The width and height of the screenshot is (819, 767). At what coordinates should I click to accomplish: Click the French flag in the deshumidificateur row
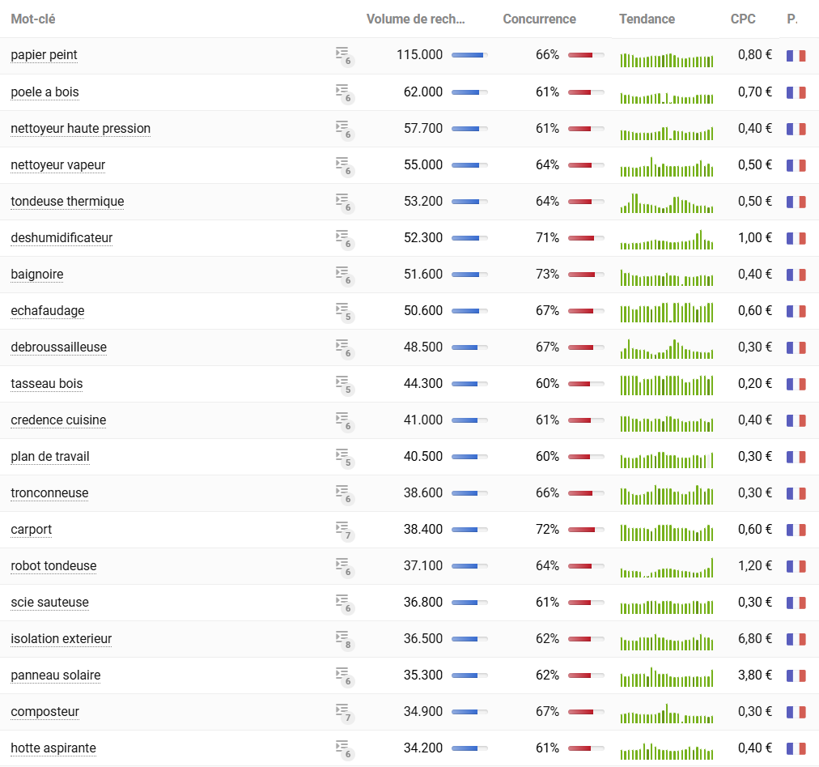(x=796, y=238)
